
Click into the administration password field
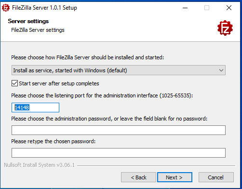pyautogui.click(x=119, y=130)
